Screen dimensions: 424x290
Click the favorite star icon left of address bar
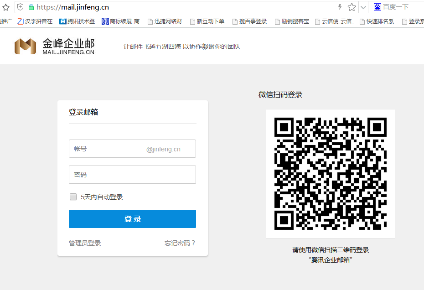[x=6, y=7]
